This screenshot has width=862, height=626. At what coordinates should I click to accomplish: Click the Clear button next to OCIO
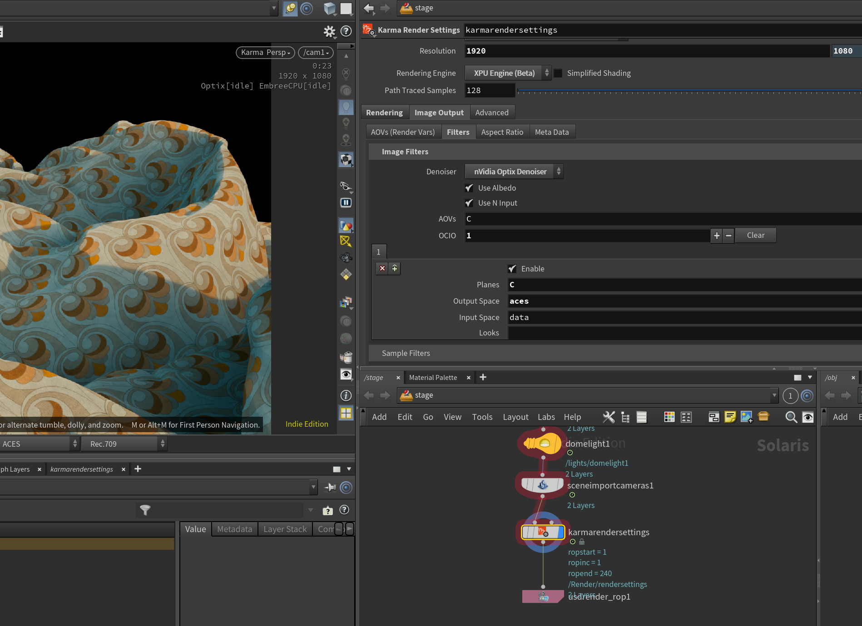(x=755, y=235)
